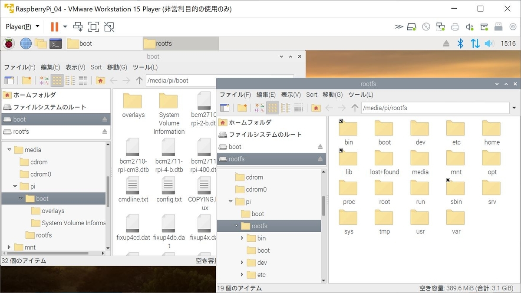The image size is (521, 293).
Task: Select lost+found folder in rootfs
Action: pos(385,163)
